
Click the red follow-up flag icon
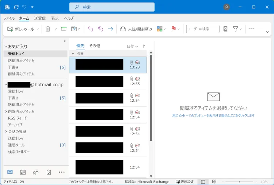(x=174, y=29)
